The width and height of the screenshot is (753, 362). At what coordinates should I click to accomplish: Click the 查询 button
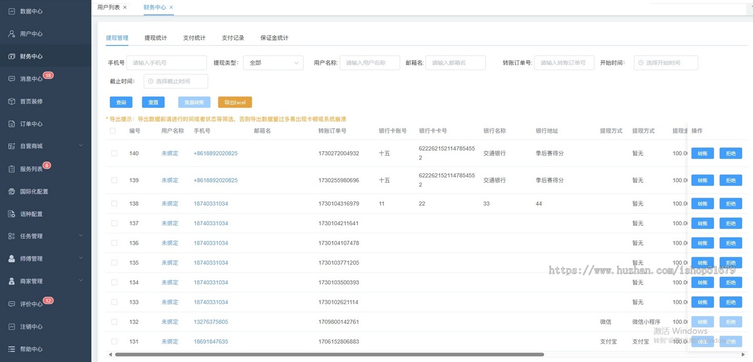coord(121,102)
